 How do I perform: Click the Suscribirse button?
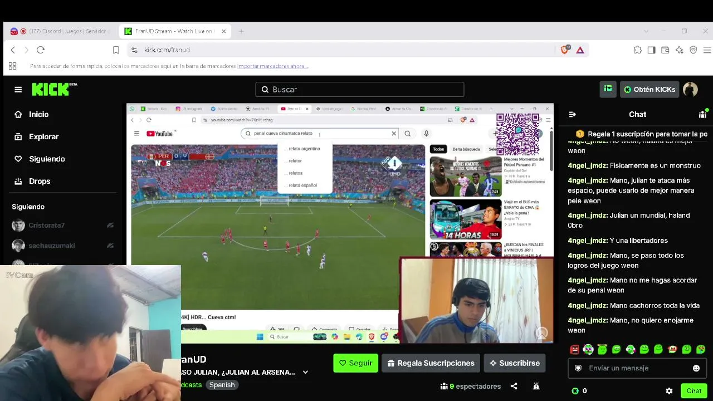point(515,363)
